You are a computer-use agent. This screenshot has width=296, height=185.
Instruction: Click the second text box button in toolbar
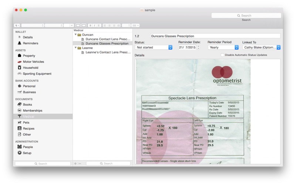(x=84, y=25)
